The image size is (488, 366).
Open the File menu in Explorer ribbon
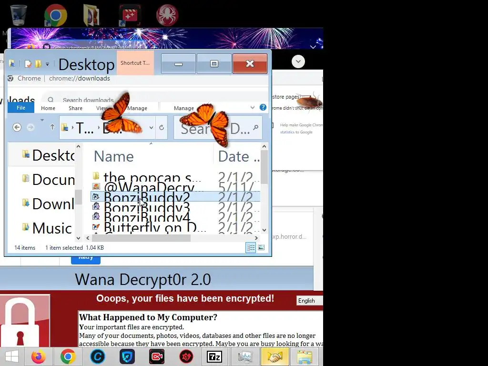(21, 108)
